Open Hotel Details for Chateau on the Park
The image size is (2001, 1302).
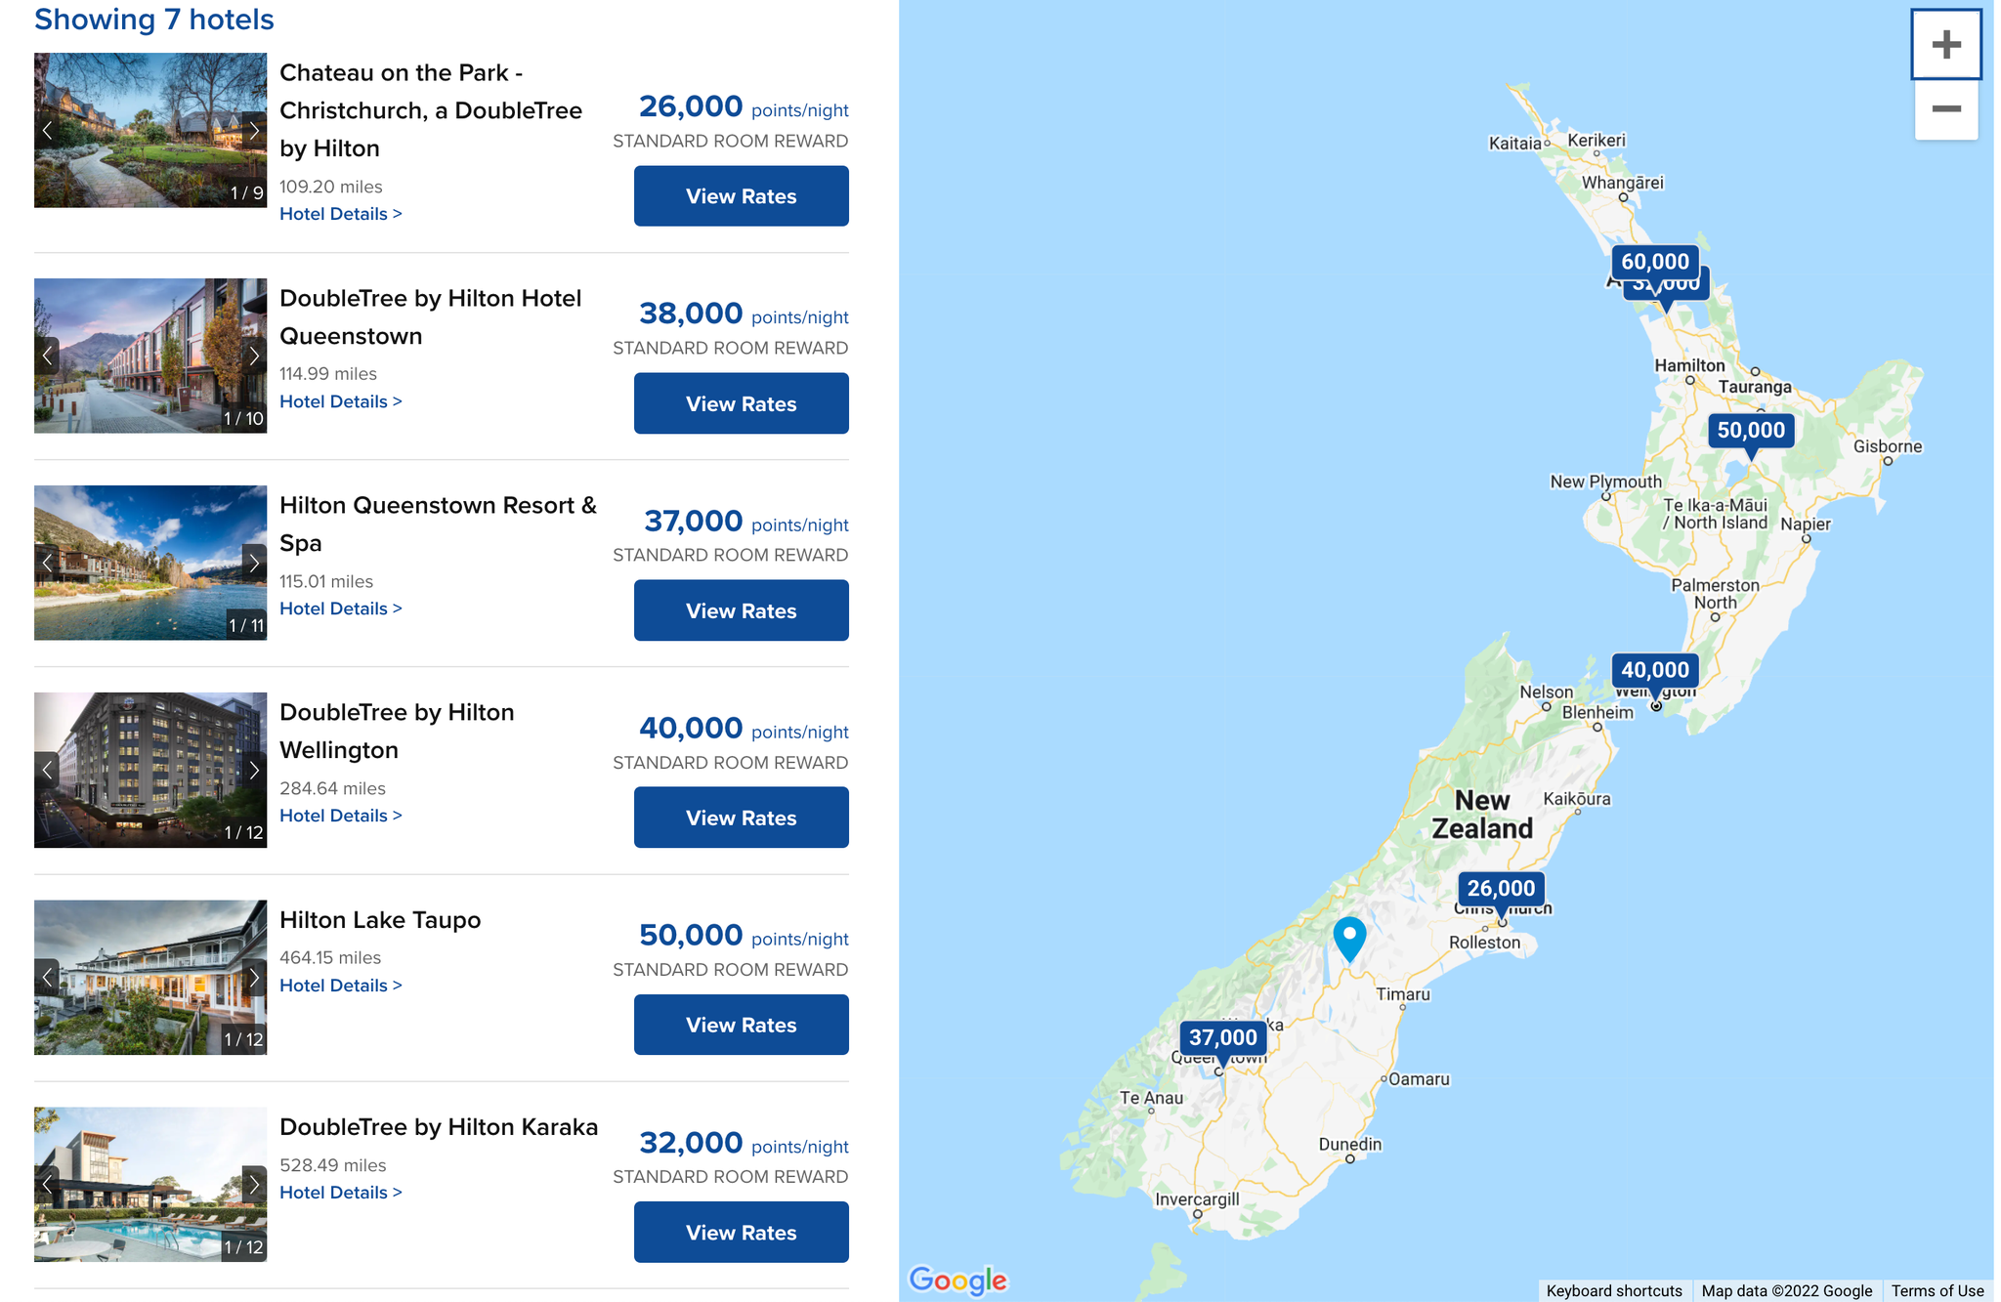pyautogui.click(x=340, y=213)
